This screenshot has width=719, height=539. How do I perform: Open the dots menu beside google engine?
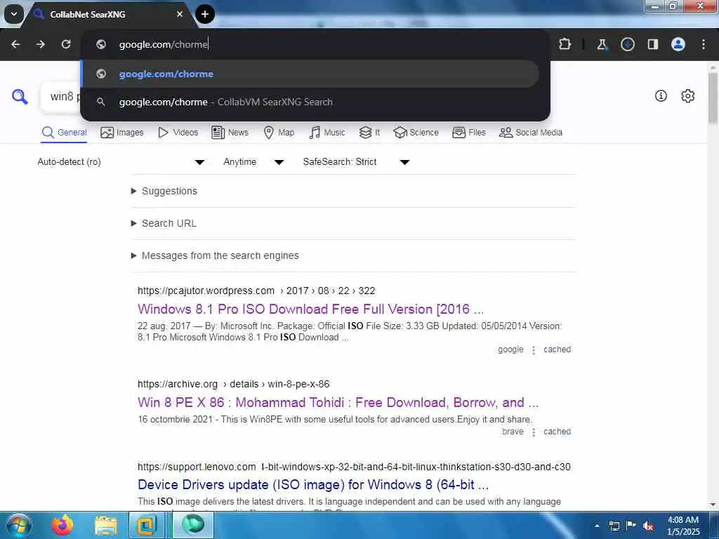pyautogui.click(x=534, y=350)
